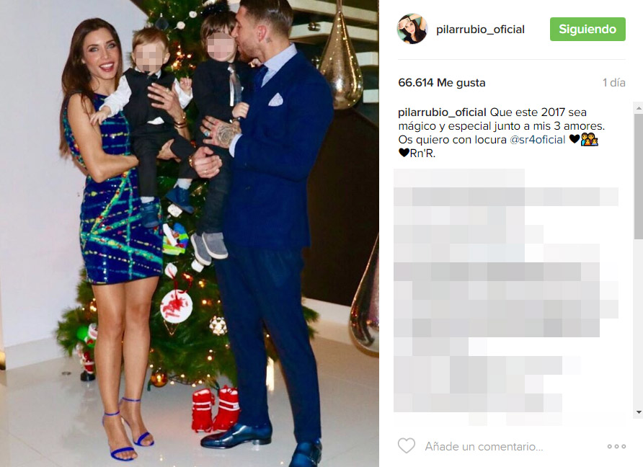The height and width of the screenshot is (467, 643).
Task: Click the comments scrollbar up arrow
Action: click(x=639, y=108)
